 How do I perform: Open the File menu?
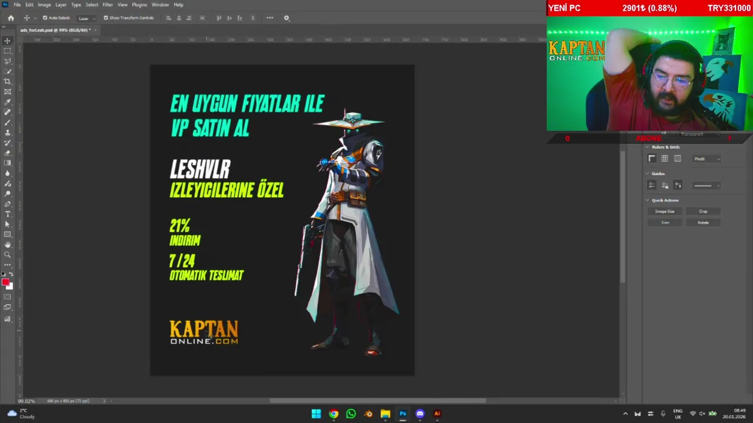(x=17, y=5)
